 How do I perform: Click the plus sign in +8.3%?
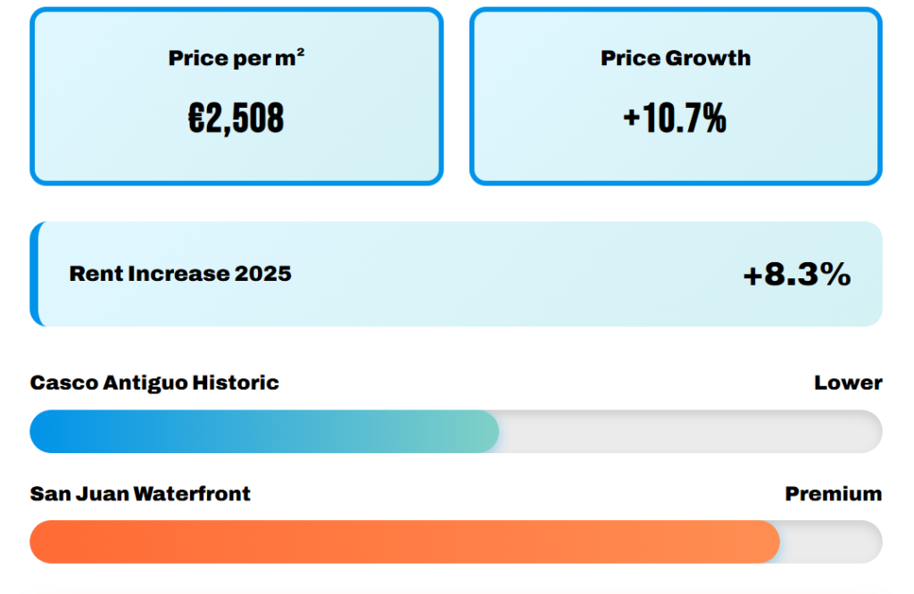pos(752,276)
